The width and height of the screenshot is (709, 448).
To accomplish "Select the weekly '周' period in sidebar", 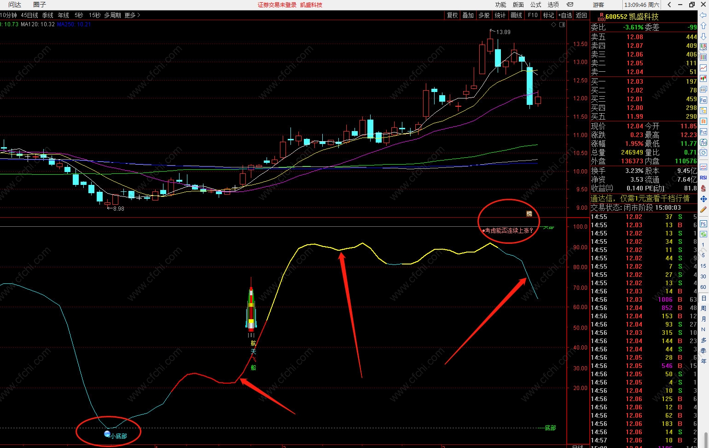I will (703, 309).
